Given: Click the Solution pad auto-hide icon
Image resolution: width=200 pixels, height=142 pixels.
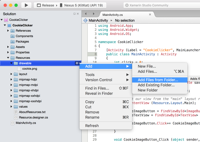Looking at the screenshot, I should click(74, 14).
